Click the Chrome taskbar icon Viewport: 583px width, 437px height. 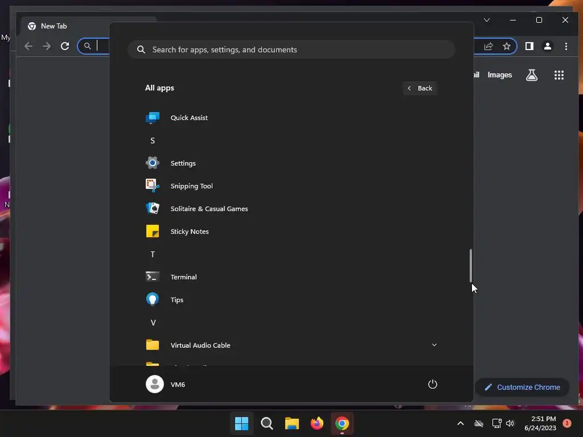(342, 423)
